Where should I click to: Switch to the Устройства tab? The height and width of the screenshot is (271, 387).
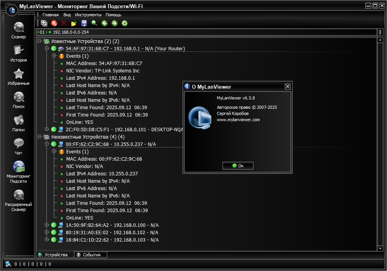click(55, 255)
